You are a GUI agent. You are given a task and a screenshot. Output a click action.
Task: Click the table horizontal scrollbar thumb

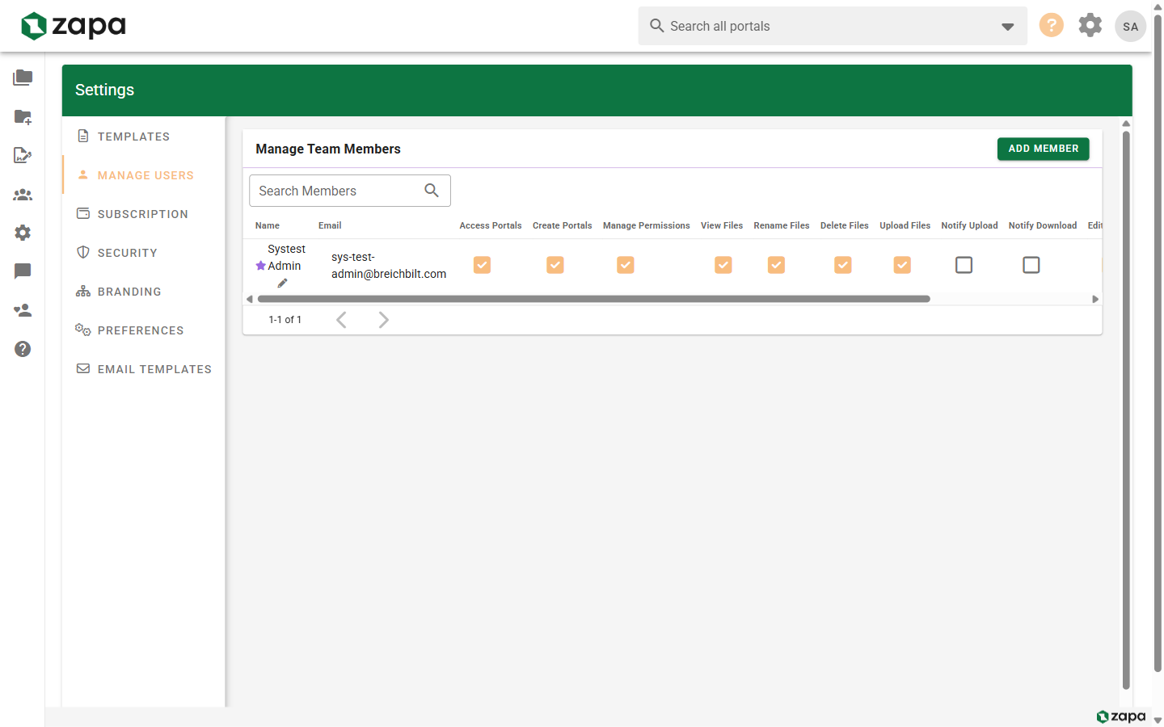coord(594,299)
